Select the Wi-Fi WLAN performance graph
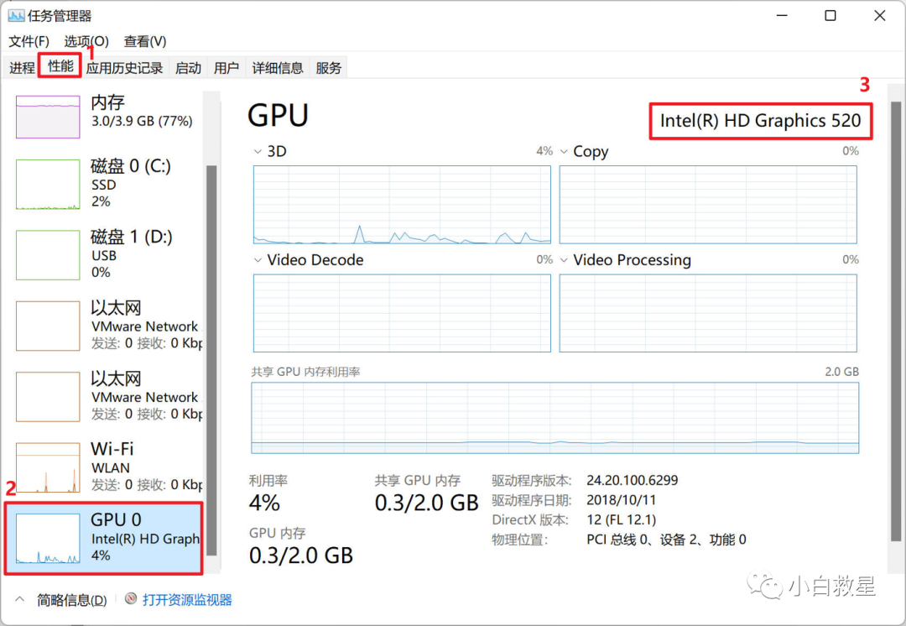The height and width of the screenshot is (626, 906). tap(48, 467)
